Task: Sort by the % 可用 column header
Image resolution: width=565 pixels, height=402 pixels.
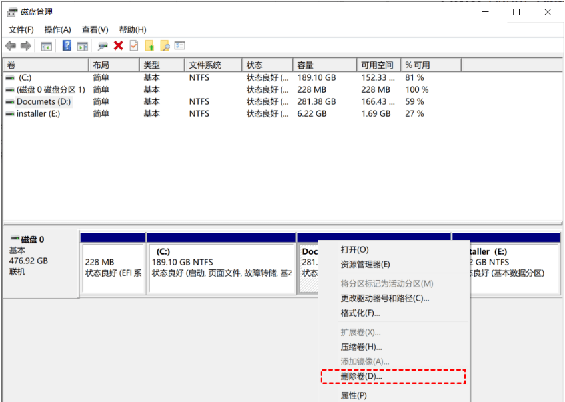Action: [x=431, y=65]
